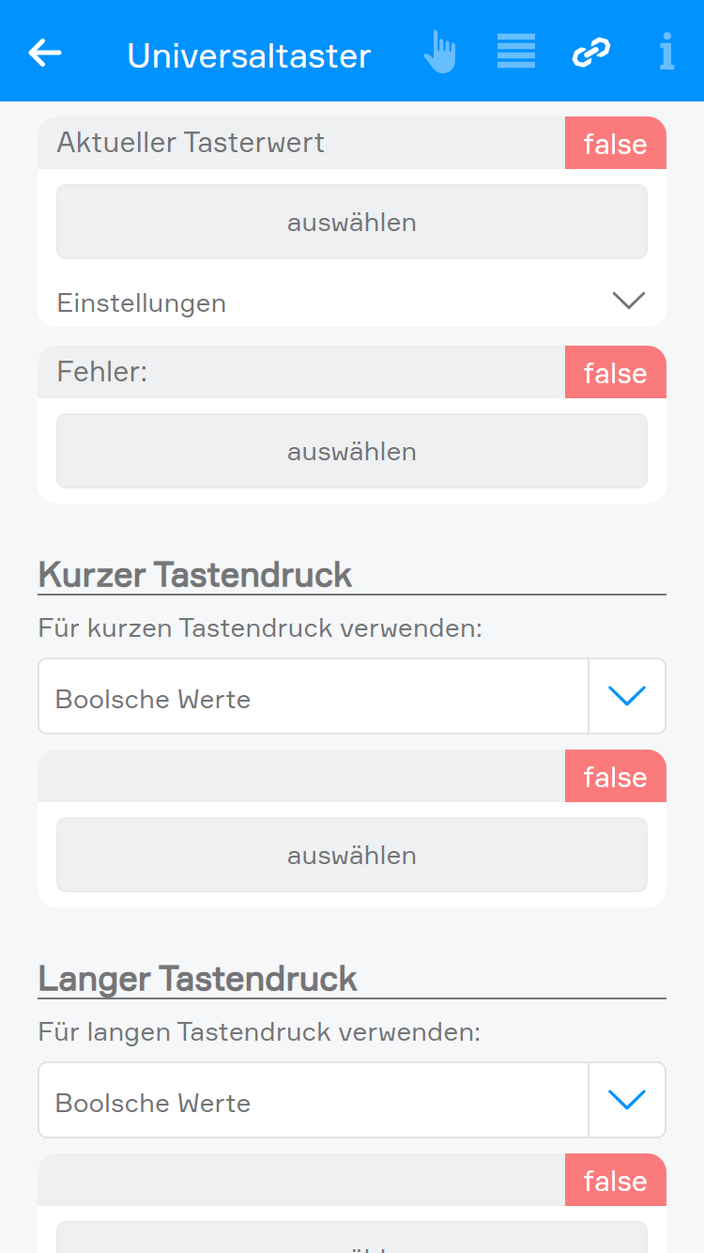Toggle false badge under Langer Tastendruck
The width and height of the screenshot is (704, 1253).
pyautogui.click(x=615, y=1181)
